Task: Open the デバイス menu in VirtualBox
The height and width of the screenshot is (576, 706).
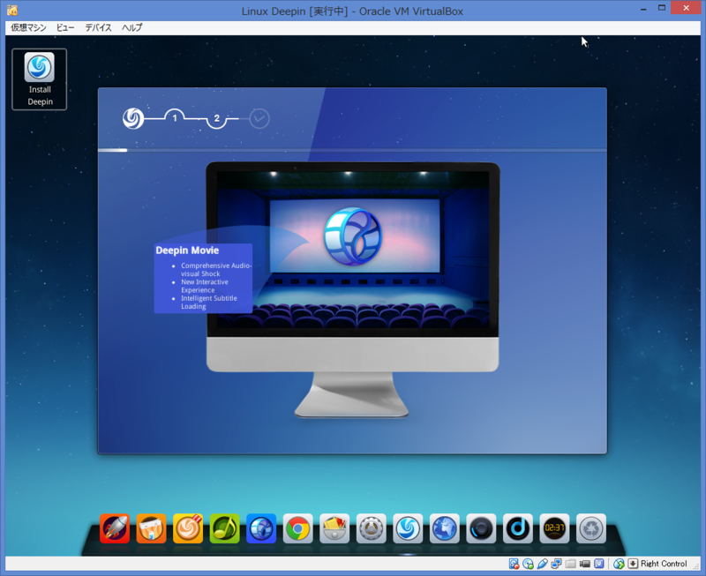Action: point(97,27)
